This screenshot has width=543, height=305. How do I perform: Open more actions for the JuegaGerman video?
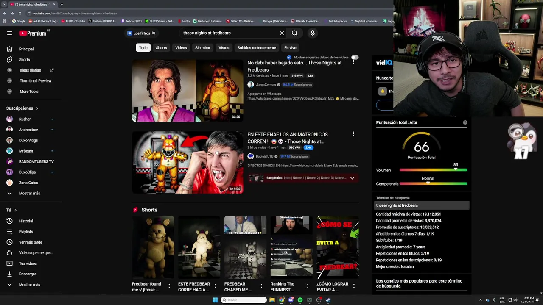tap(353, 62)
